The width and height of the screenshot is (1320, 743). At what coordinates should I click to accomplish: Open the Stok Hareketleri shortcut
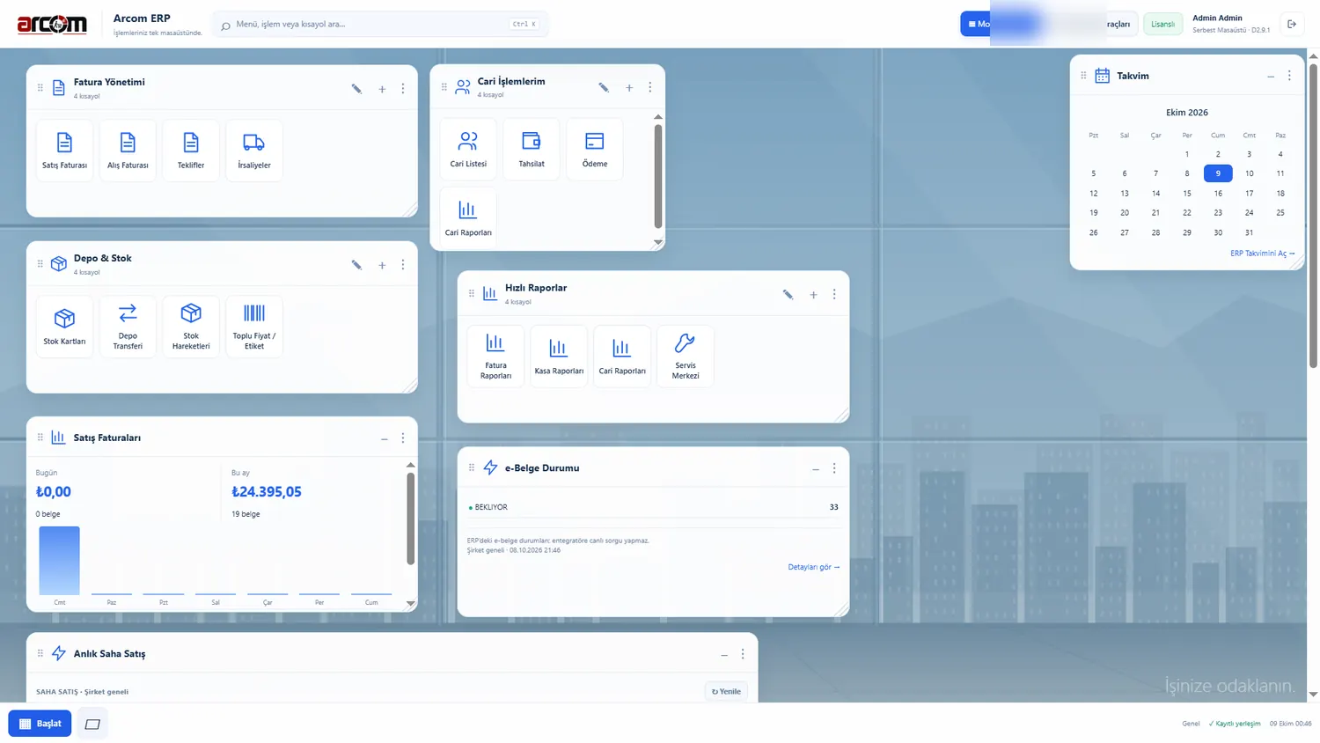point(191,327)
